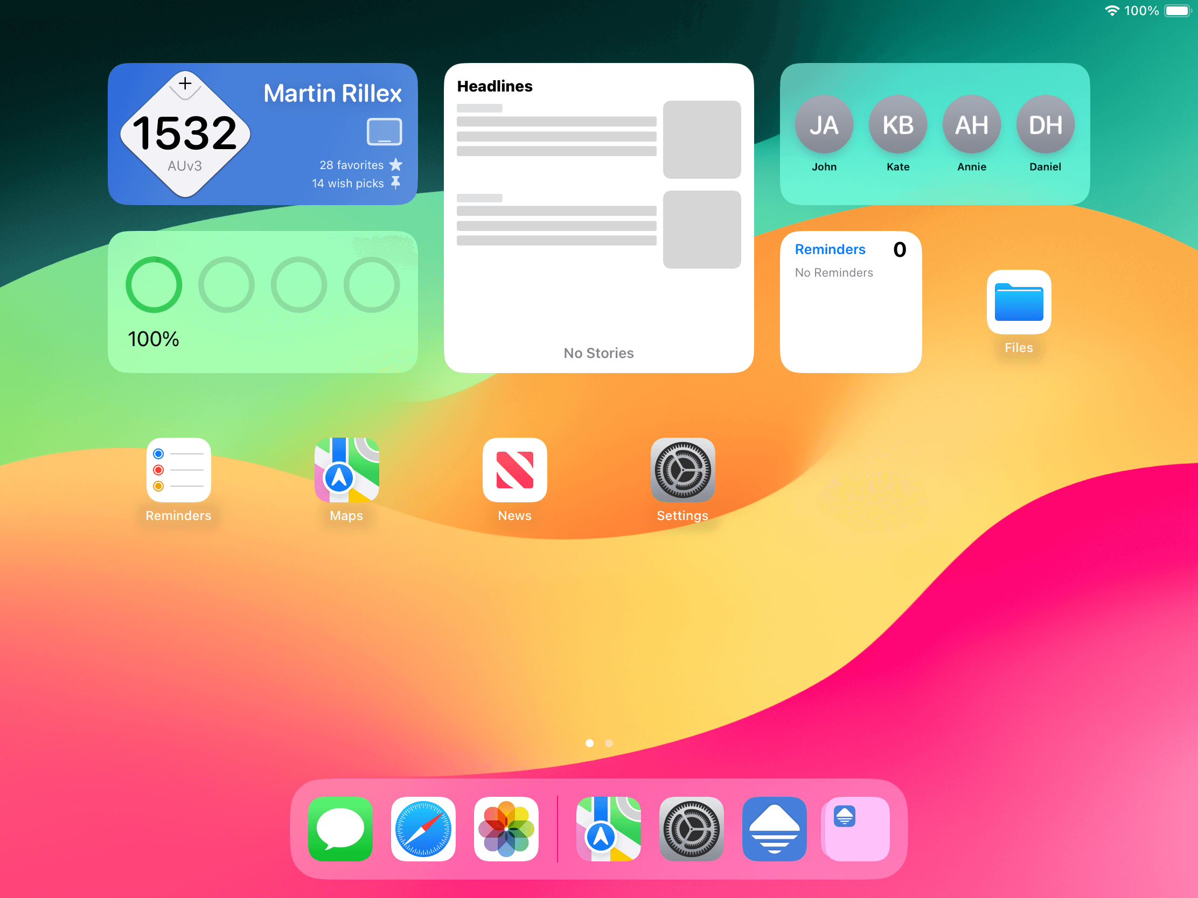Screen dimensions: 1198x898
Task: Open Photos in the dock
Action: pos(506,828)
